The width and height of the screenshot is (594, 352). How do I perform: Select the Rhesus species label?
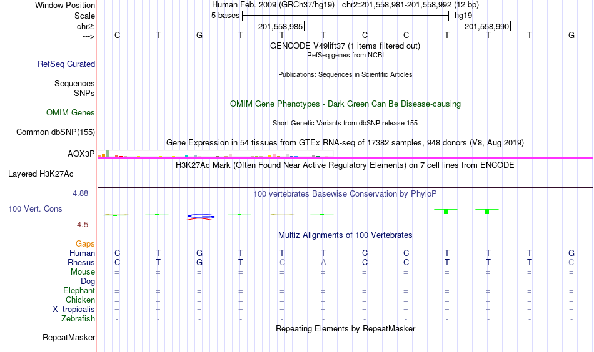(81, 262)
